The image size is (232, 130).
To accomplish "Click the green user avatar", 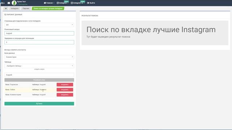I will (14, 3).
